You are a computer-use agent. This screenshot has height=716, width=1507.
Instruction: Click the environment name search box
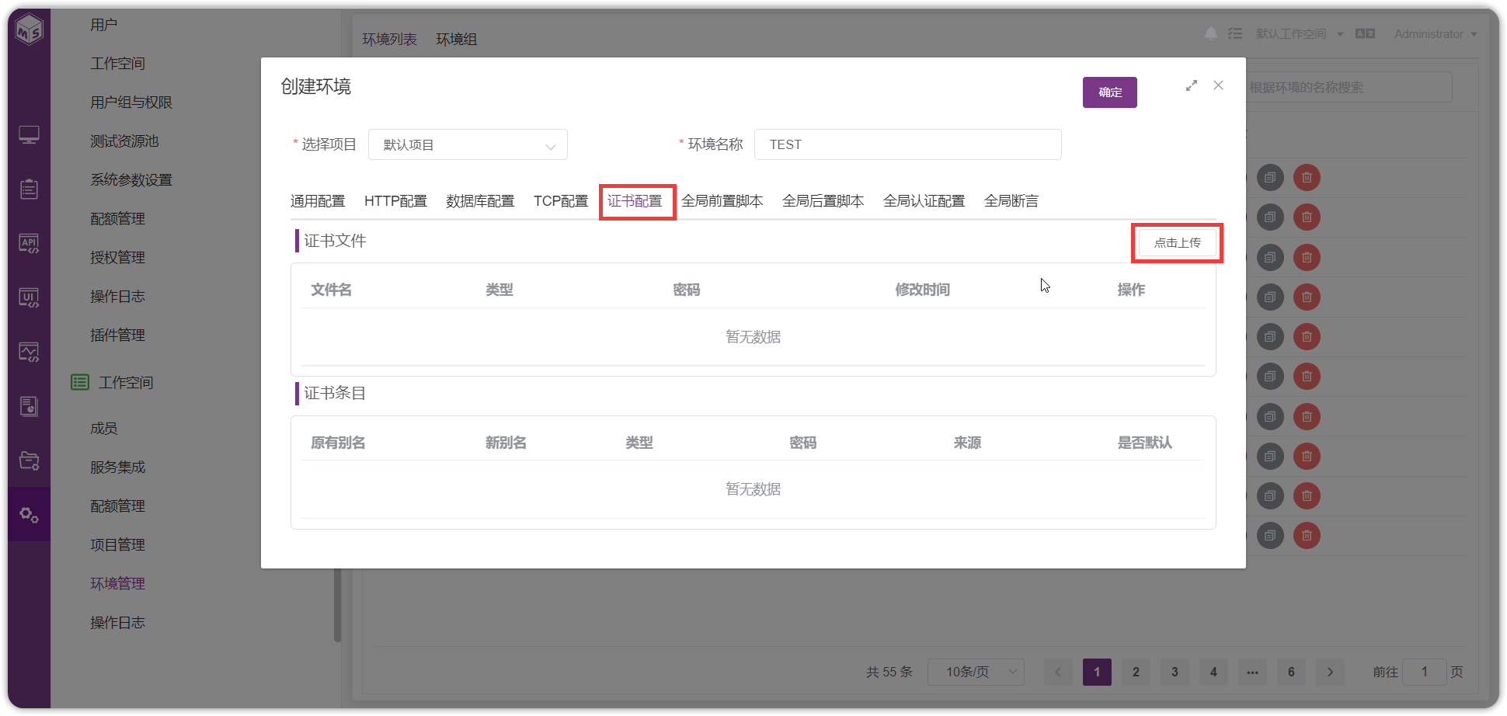(x=1349, y=87)
